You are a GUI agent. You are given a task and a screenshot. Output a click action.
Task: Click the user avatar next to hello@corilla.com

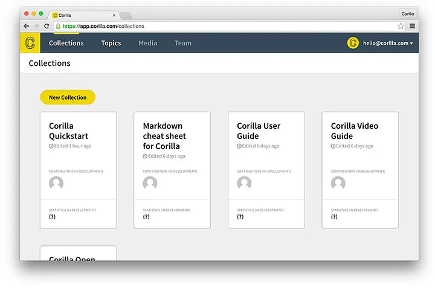point(353,43)
